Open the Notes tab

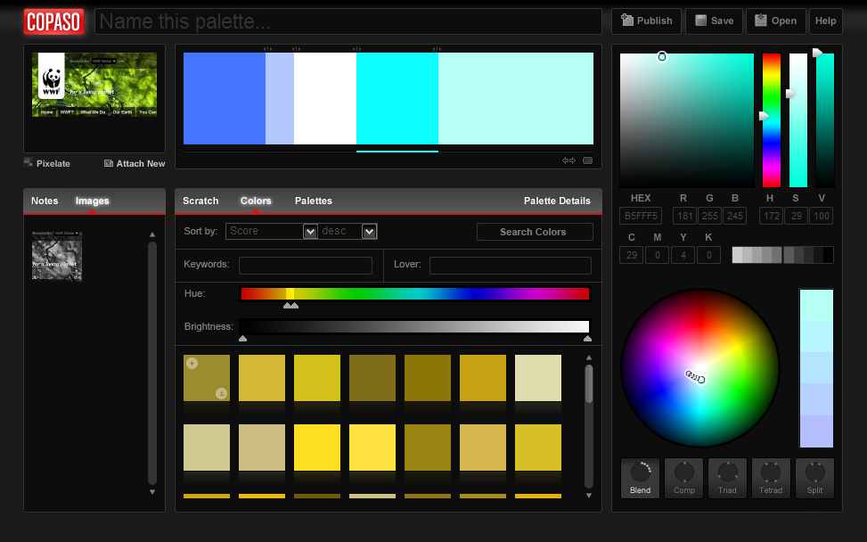[45, 201]
